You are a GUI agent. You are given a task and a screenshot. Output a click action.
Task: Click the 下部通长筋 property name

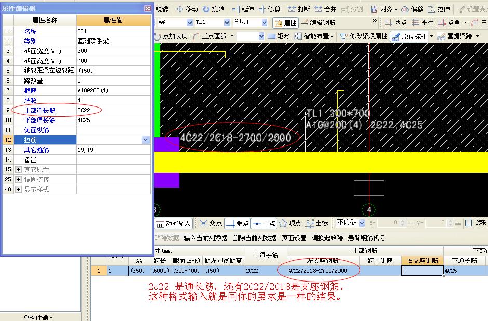pos(40,120)
